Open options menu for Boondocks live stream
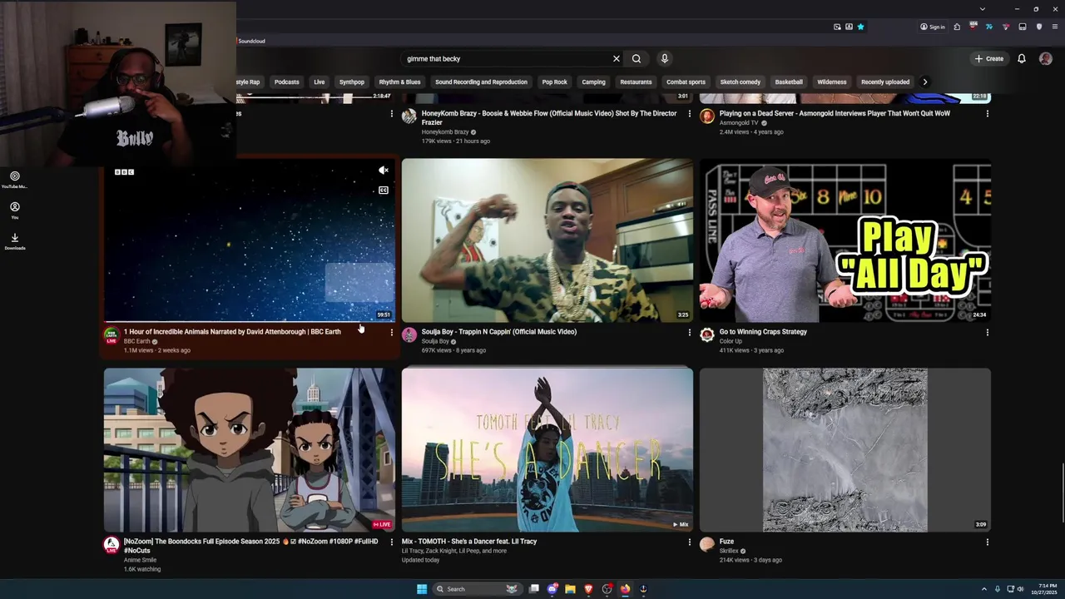This screenshot has height=599, width=1065. (x=391, y=542)
